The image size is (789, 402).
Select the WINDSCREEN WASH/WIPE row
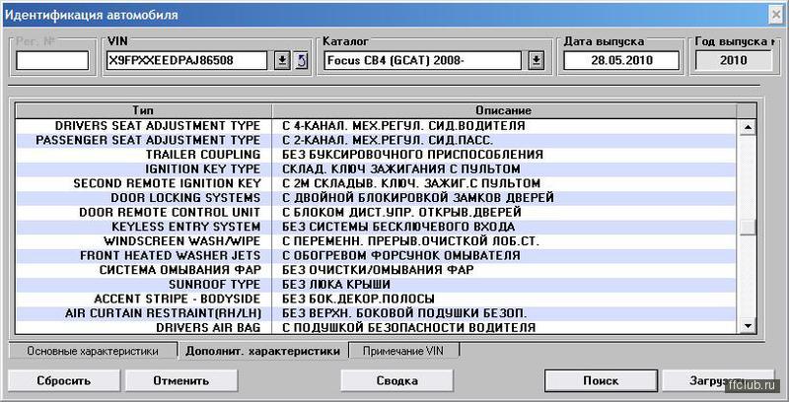click(376, 241)
